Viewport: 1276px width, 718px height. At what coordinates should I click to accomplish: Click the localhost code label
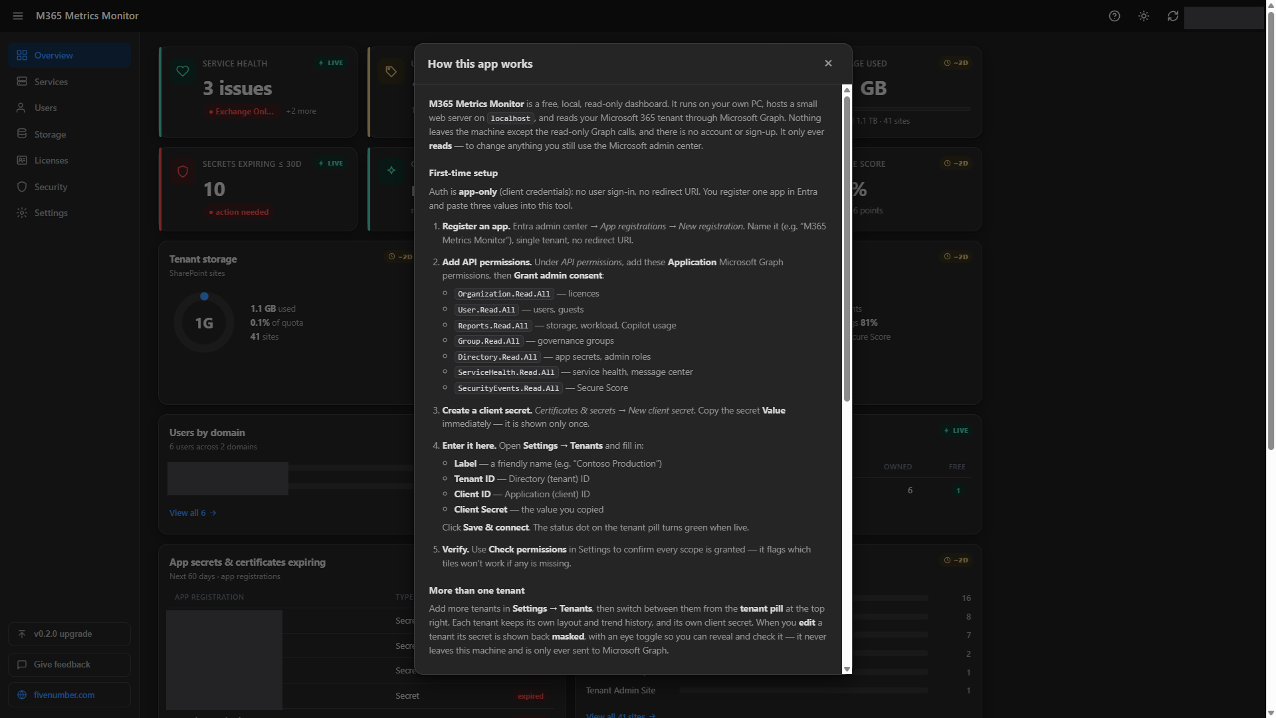pos(510,118)
